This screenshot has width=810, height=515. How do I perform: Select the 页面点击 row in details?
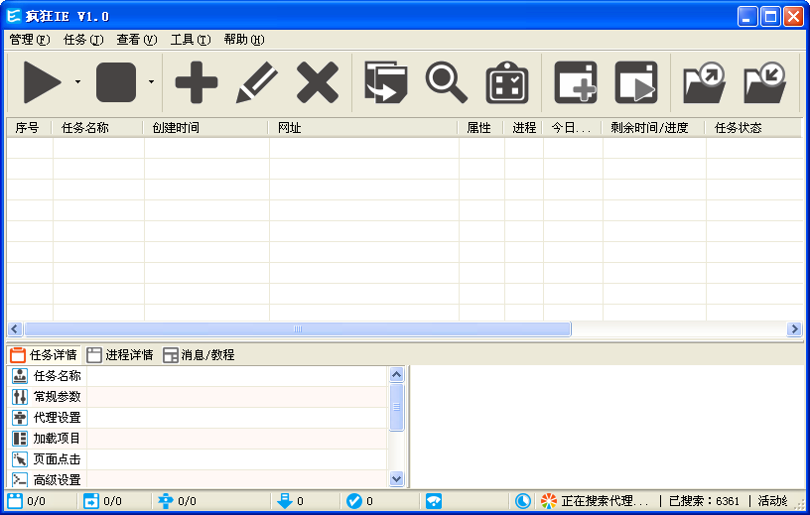(199, 459)
